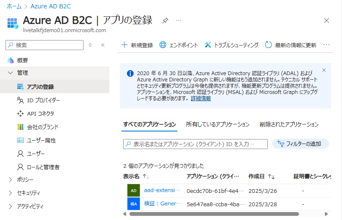Open the ellipsis menu beside the page title
This screenshot has height=220, width=342.
(179, 20)
